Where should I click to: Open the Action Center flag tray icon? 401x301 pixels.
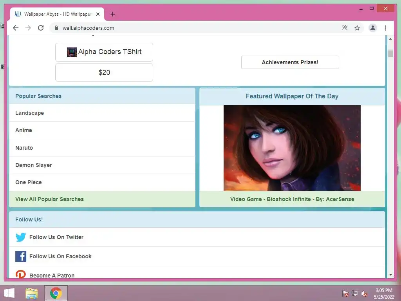point(345,294)
